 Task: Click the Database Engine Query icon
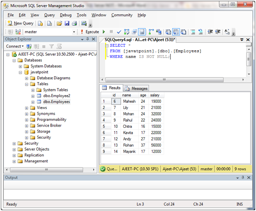(x=40, y=23)
